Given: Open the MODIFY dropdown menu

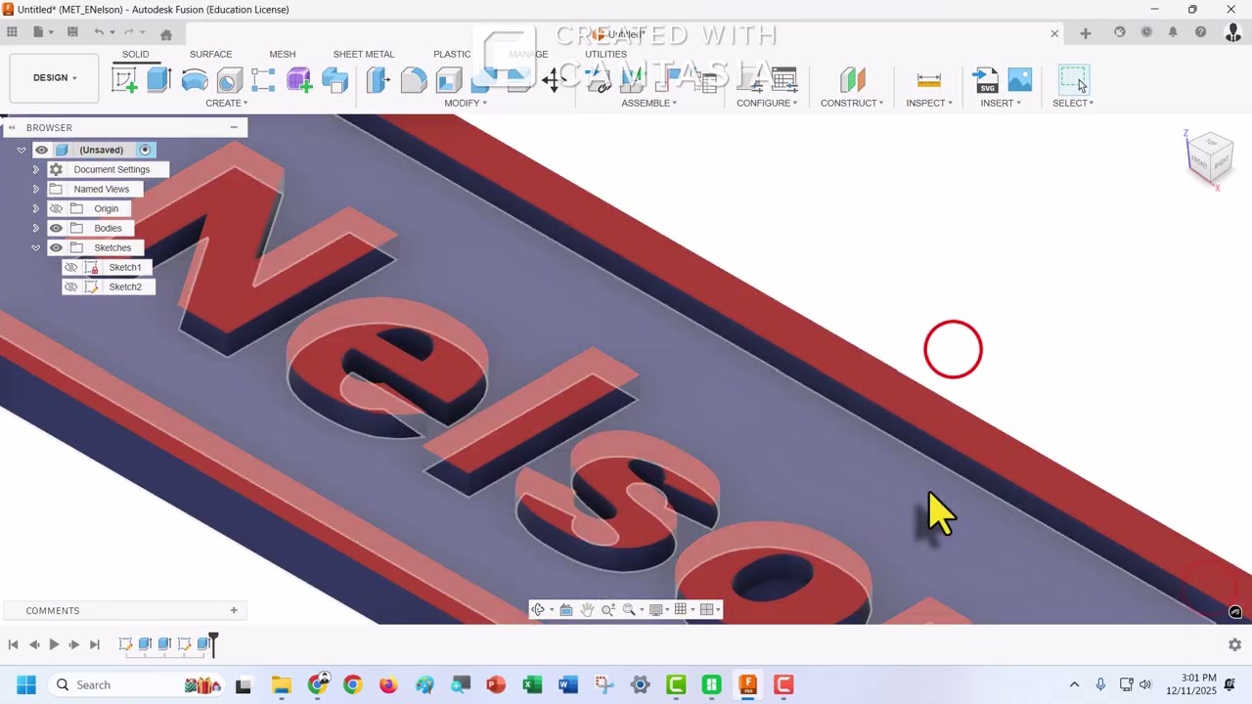Looking at the screenshot, I should 465,103.
